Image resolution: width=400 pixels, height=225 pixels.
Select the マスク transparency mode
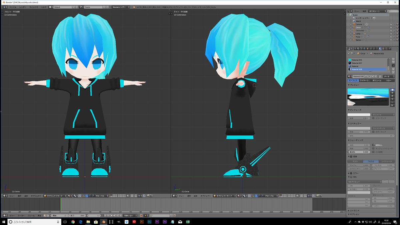pos(355,161)
